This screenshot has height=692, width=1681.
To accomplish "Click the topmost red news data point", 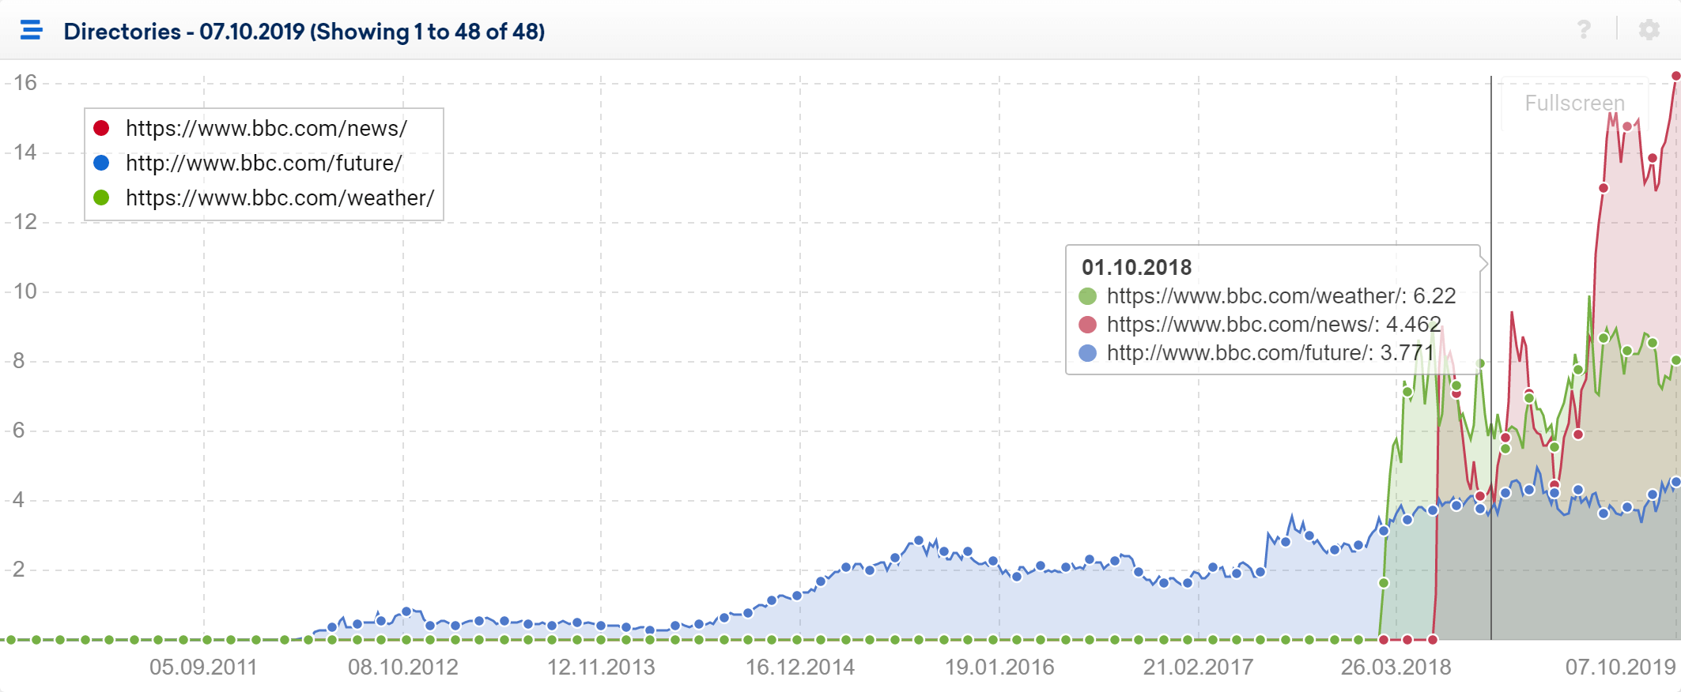I will click(1675, 76).
